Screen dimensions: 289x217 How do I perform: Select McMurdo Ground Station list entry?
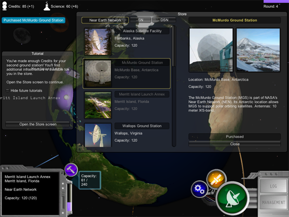(x=127, y=73)
